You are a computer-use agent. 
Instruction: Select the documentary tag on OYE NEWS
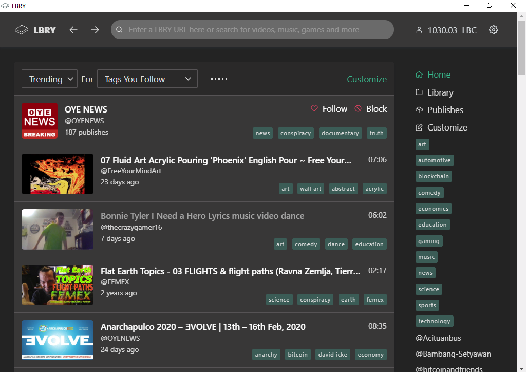(x=340, y=133)
